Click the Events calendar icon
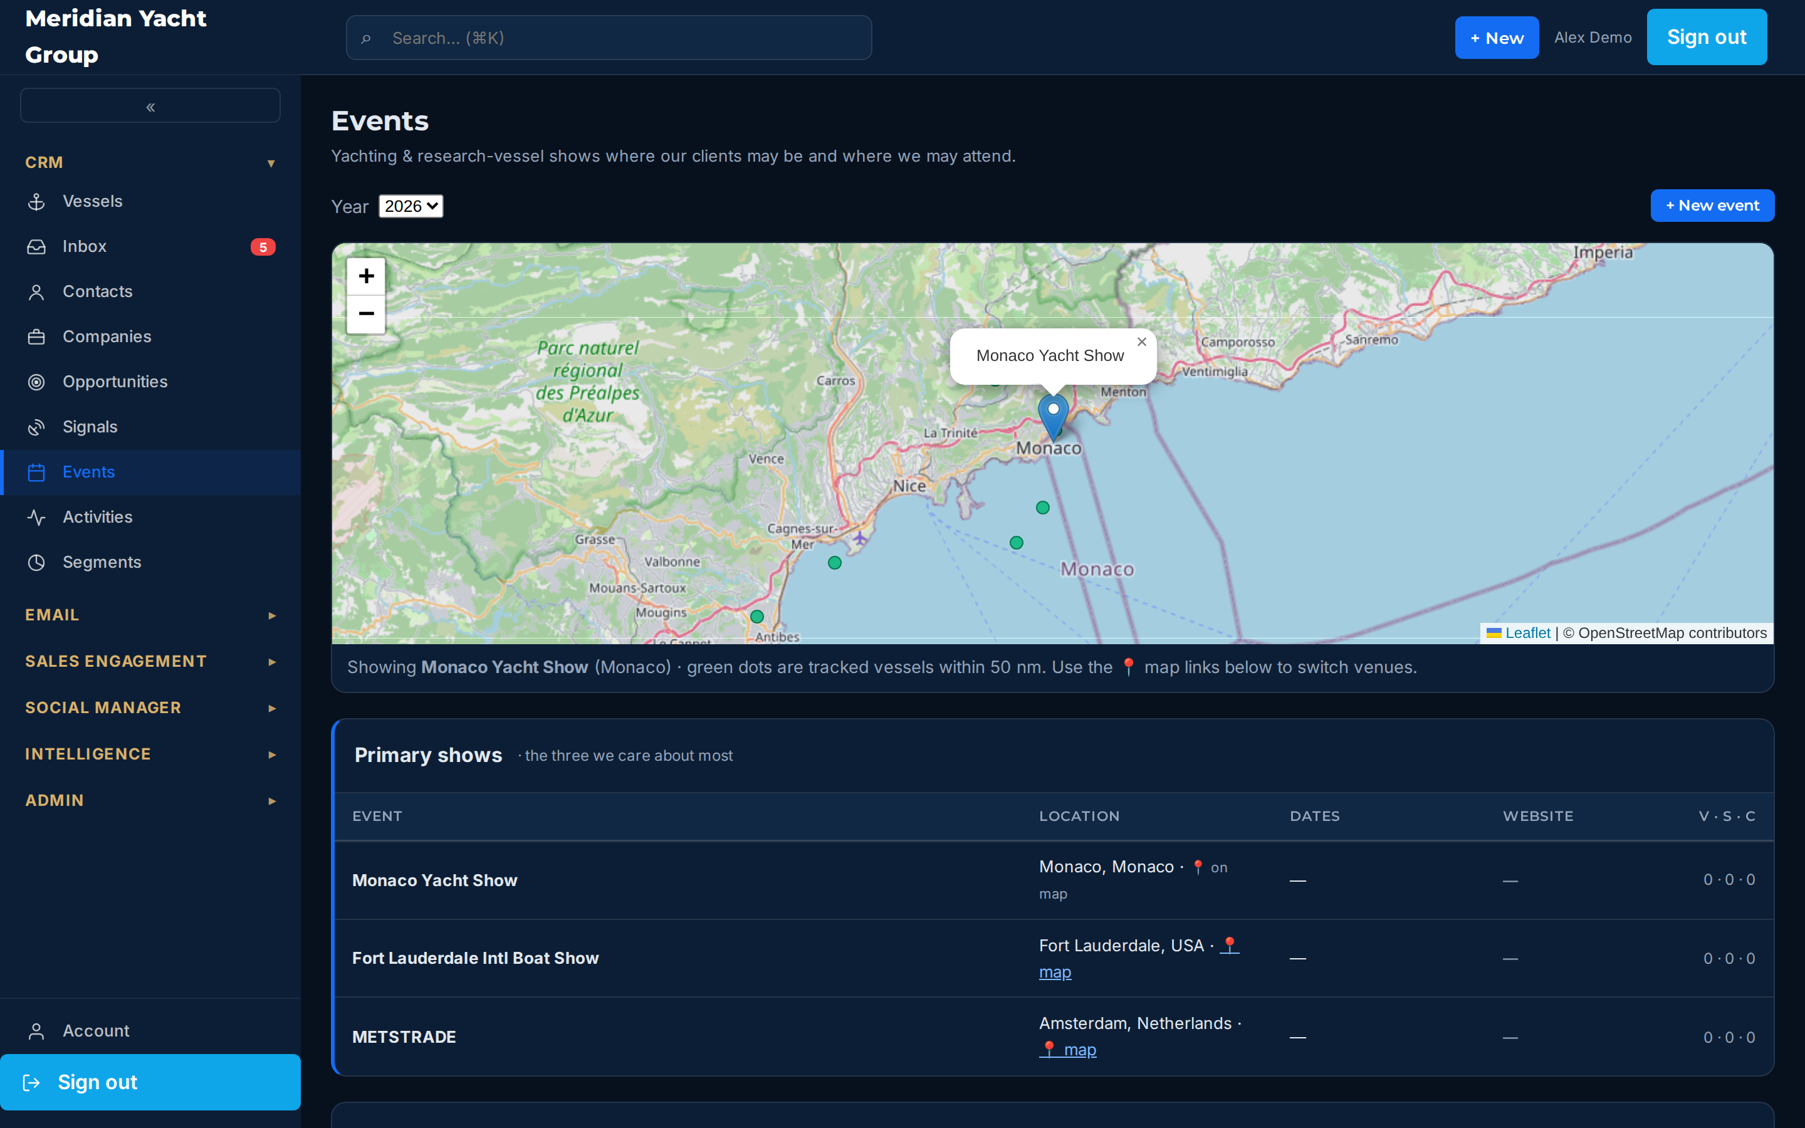Screen dimensions: 1805x1128 click(x=36, y=473)
